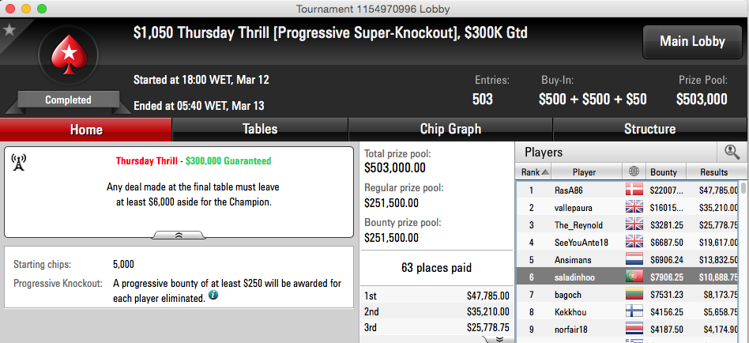Image resolution: width=749 pixels, height=343 pixels.
Task: Select the Home tab
Action: (86, 129)
